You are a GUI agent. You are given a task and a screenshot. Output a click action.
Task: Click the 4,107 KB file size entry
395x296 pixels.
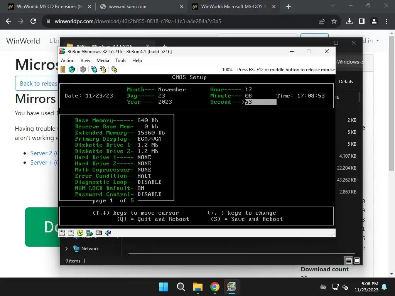click(x=348, y=156)
